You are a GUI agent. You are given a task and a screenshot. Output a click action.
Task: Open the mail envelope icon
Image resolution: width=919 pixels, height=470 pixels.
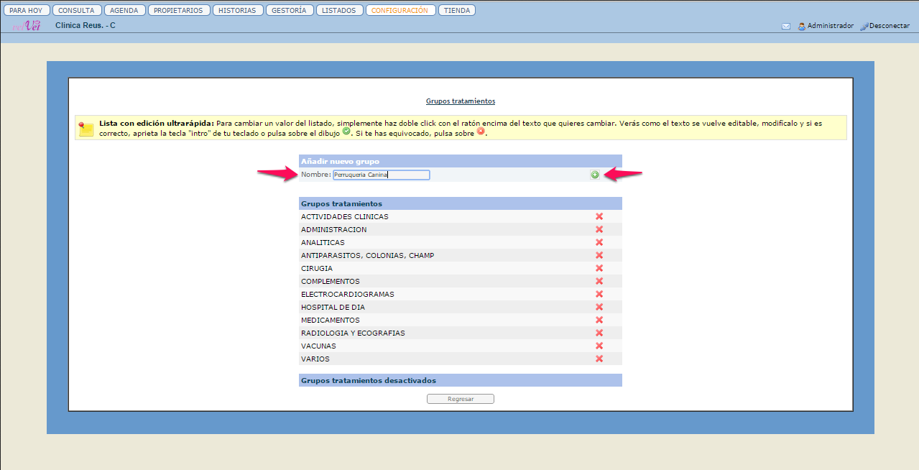pos(786,26)
